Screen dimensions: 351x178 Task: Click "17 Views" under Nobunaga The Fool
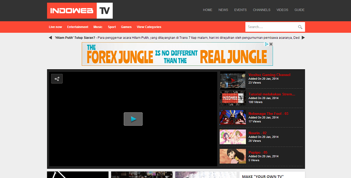pos(255,122)
